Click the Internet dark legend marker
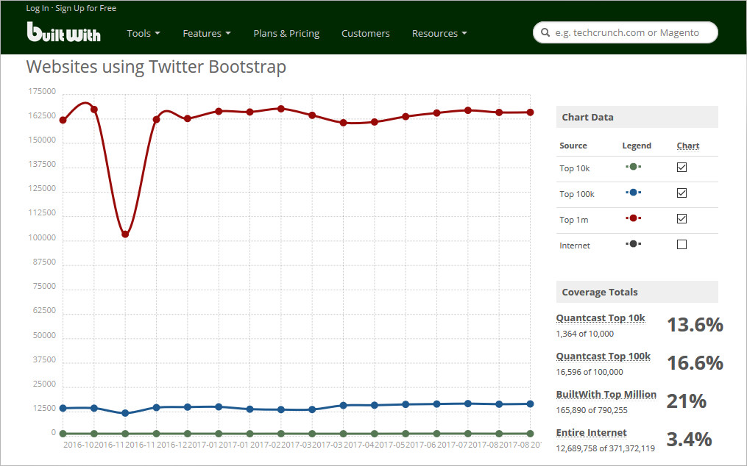The height and width of the screenshot is (466, 747). (x=633, y=244)
